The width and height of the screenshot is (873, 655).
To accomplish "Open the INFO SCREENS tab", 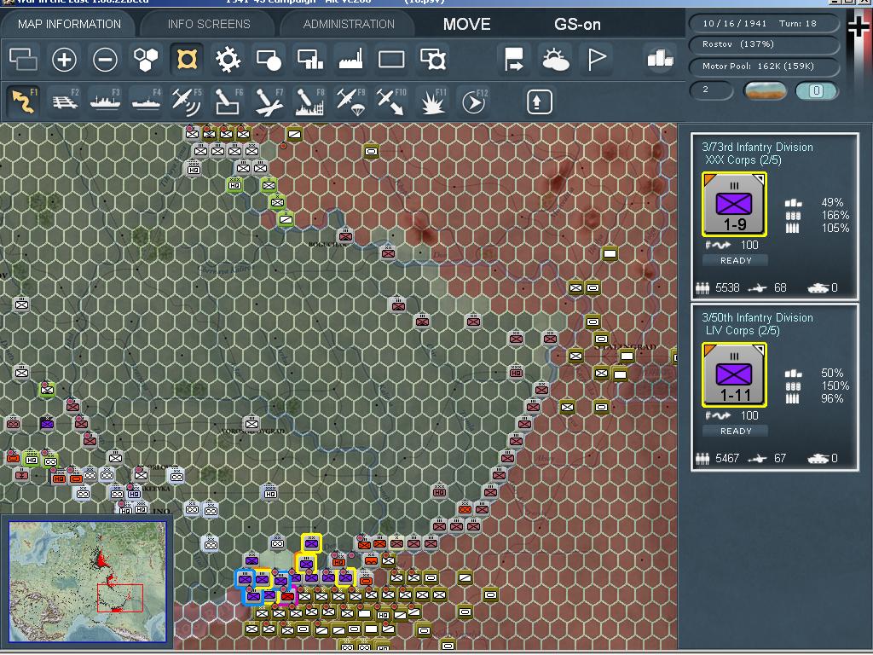I will [209, 24].
